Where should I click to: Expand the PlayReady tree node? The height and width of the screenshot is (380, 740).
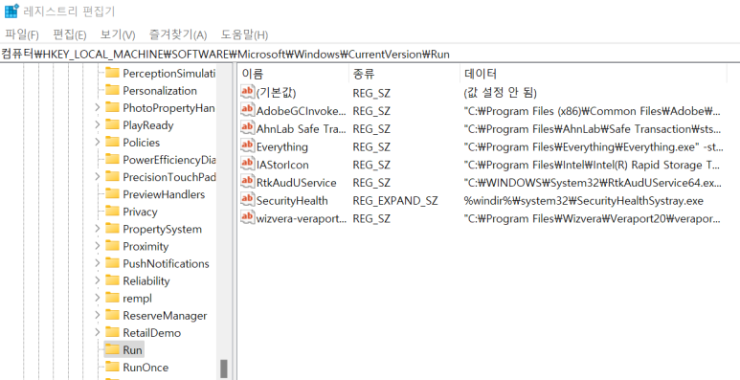[98, 125]
